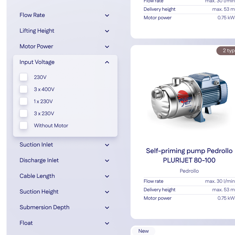The image size is (235, 235).
Task: Click the PLURIJET card's 'Flow rate' row label
Action: [153, 181]
